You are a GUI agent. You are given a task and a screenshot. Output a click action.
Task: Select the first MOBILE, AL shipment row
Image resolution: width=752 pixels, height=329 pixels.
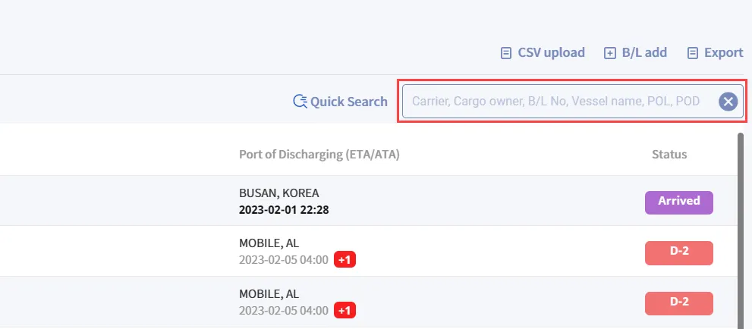point(368,251)
